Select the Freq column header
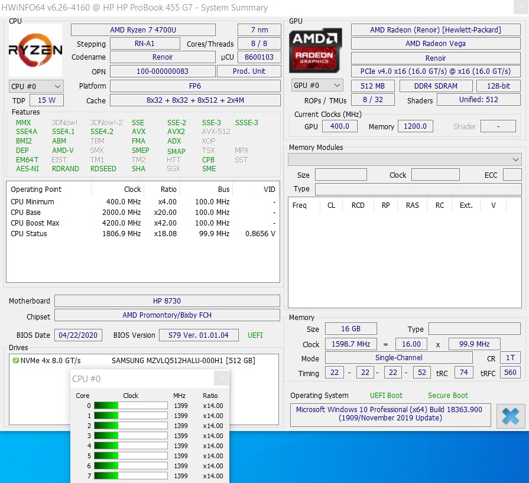The image size is (529, 483). (304, 205)
